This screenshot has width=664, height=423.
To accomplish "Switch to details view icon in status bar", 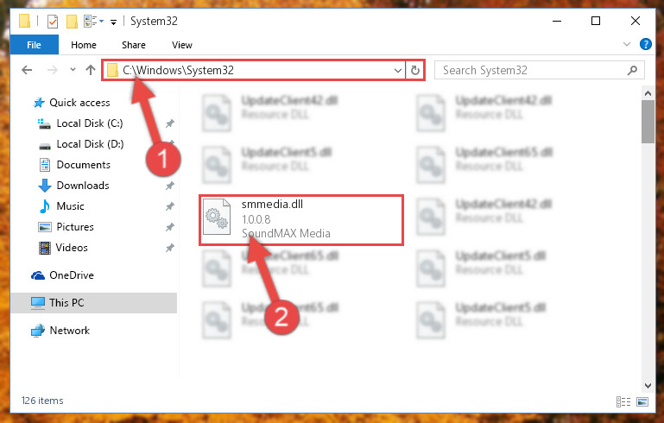I will coord(623,401).
